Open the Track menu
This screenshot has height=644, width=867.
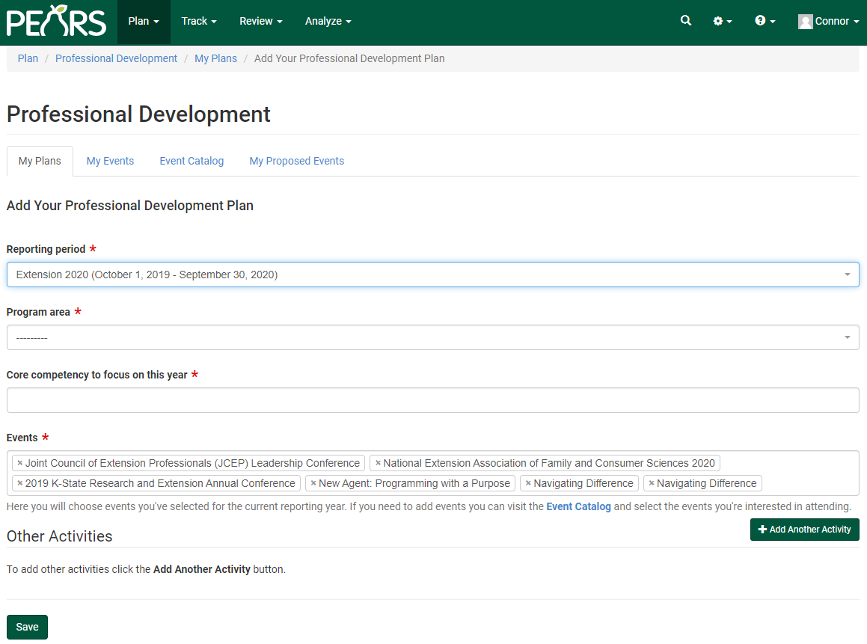tap(198, 21)
